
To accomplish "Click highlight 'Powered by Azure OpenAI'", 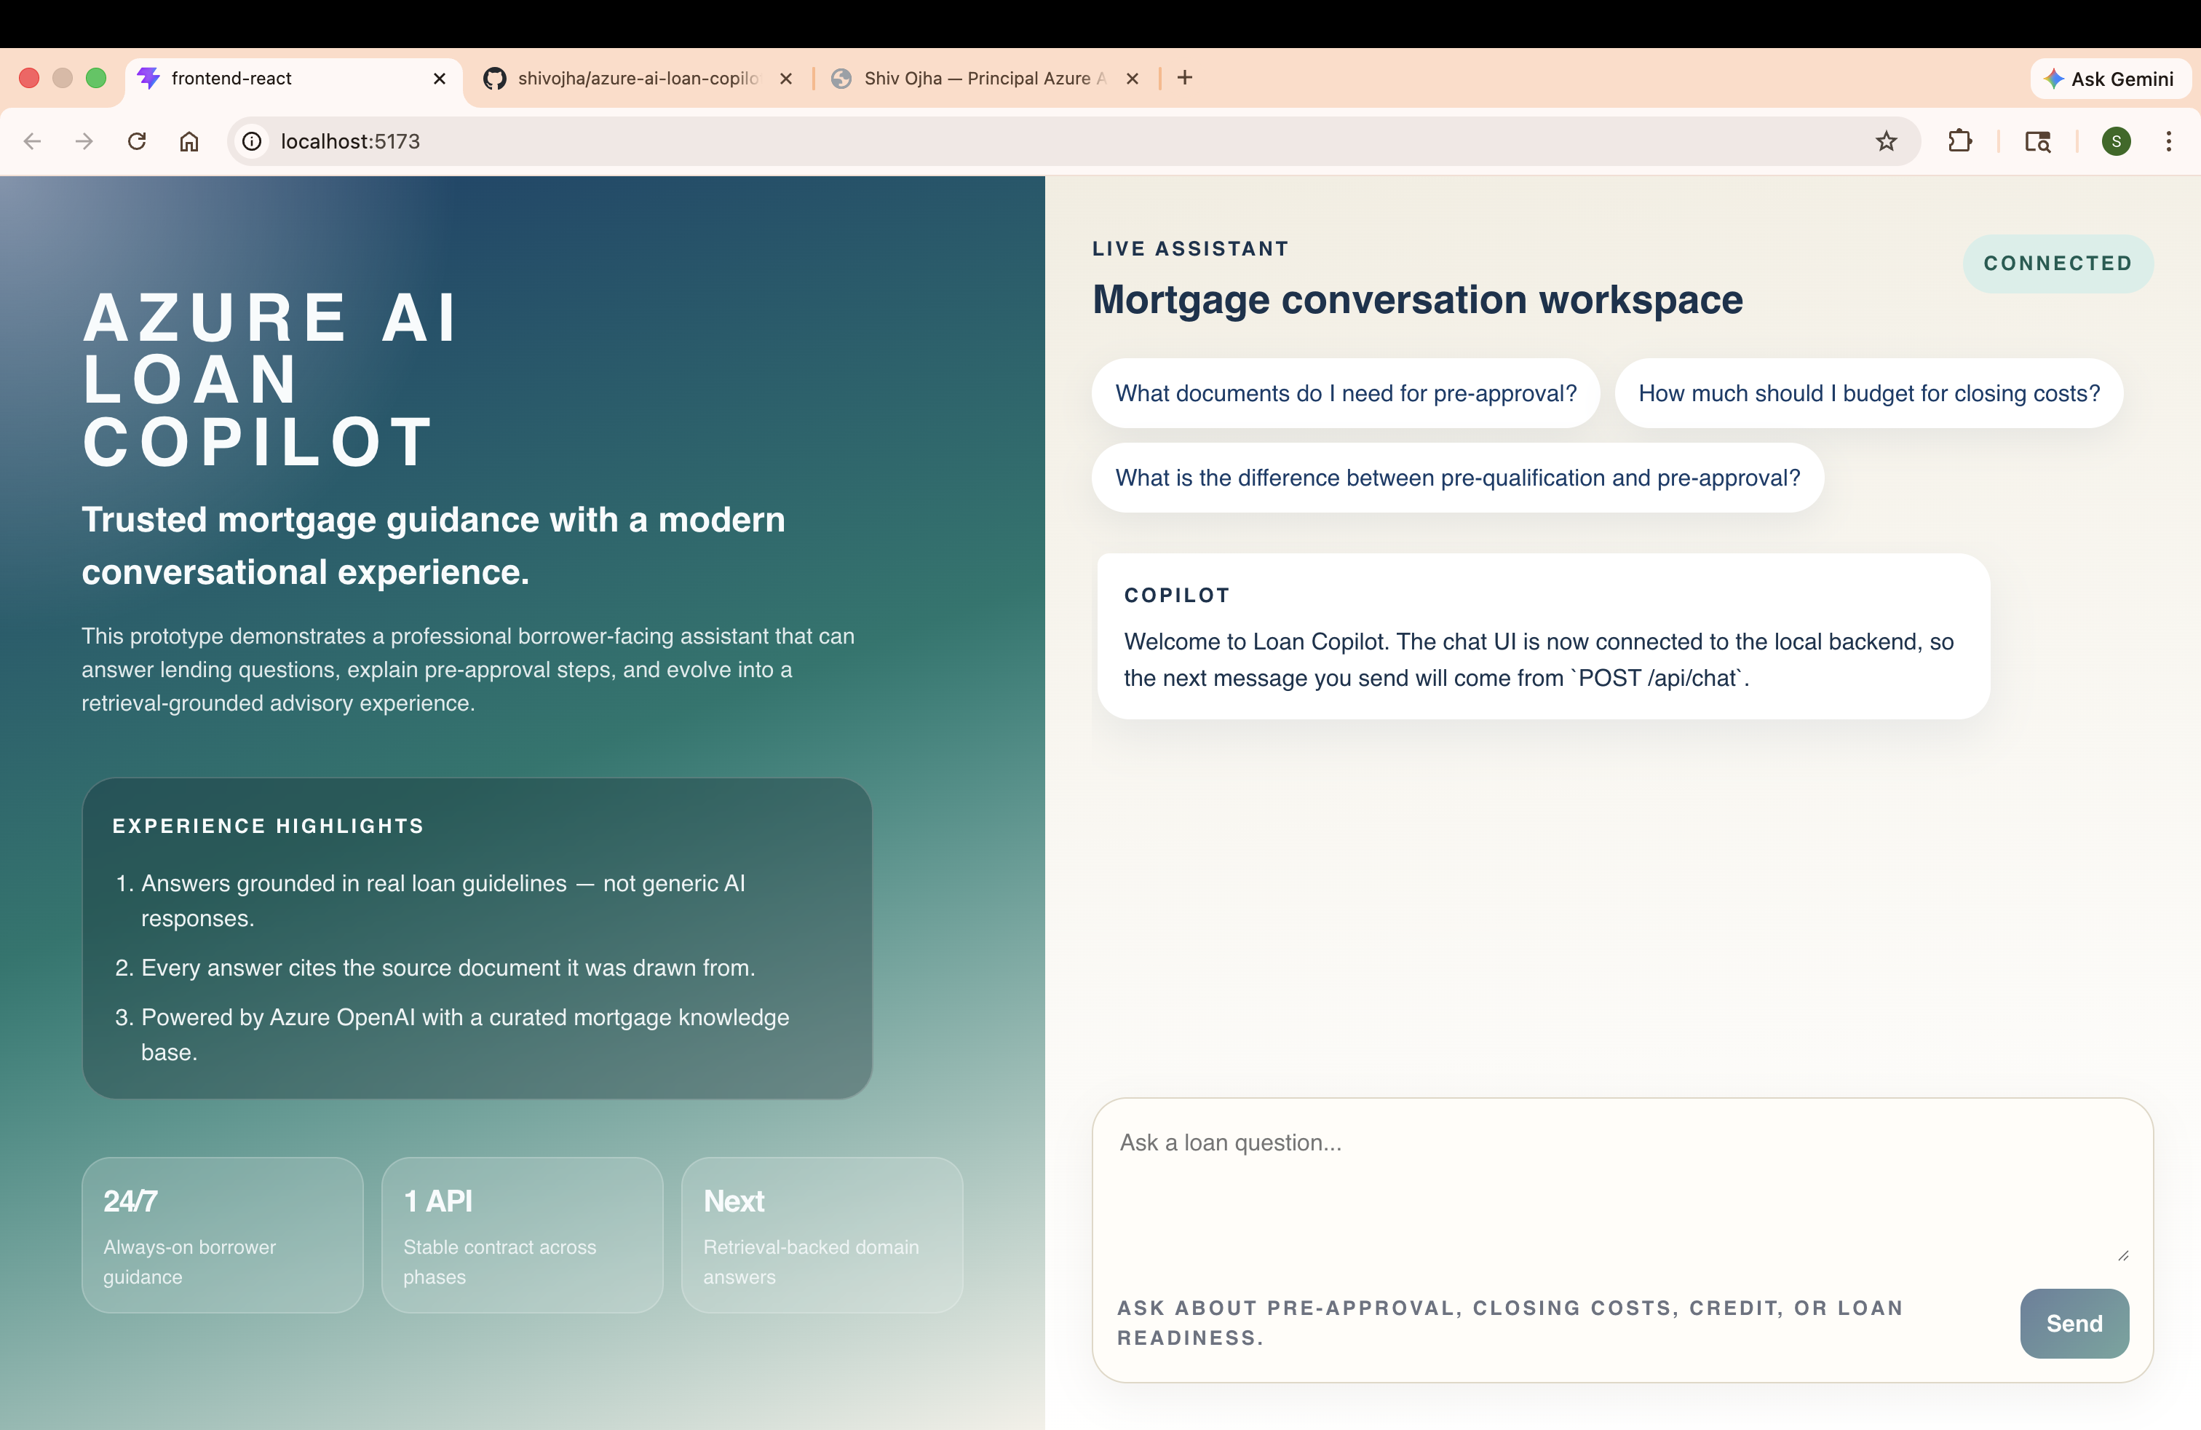I will 465,1034.
